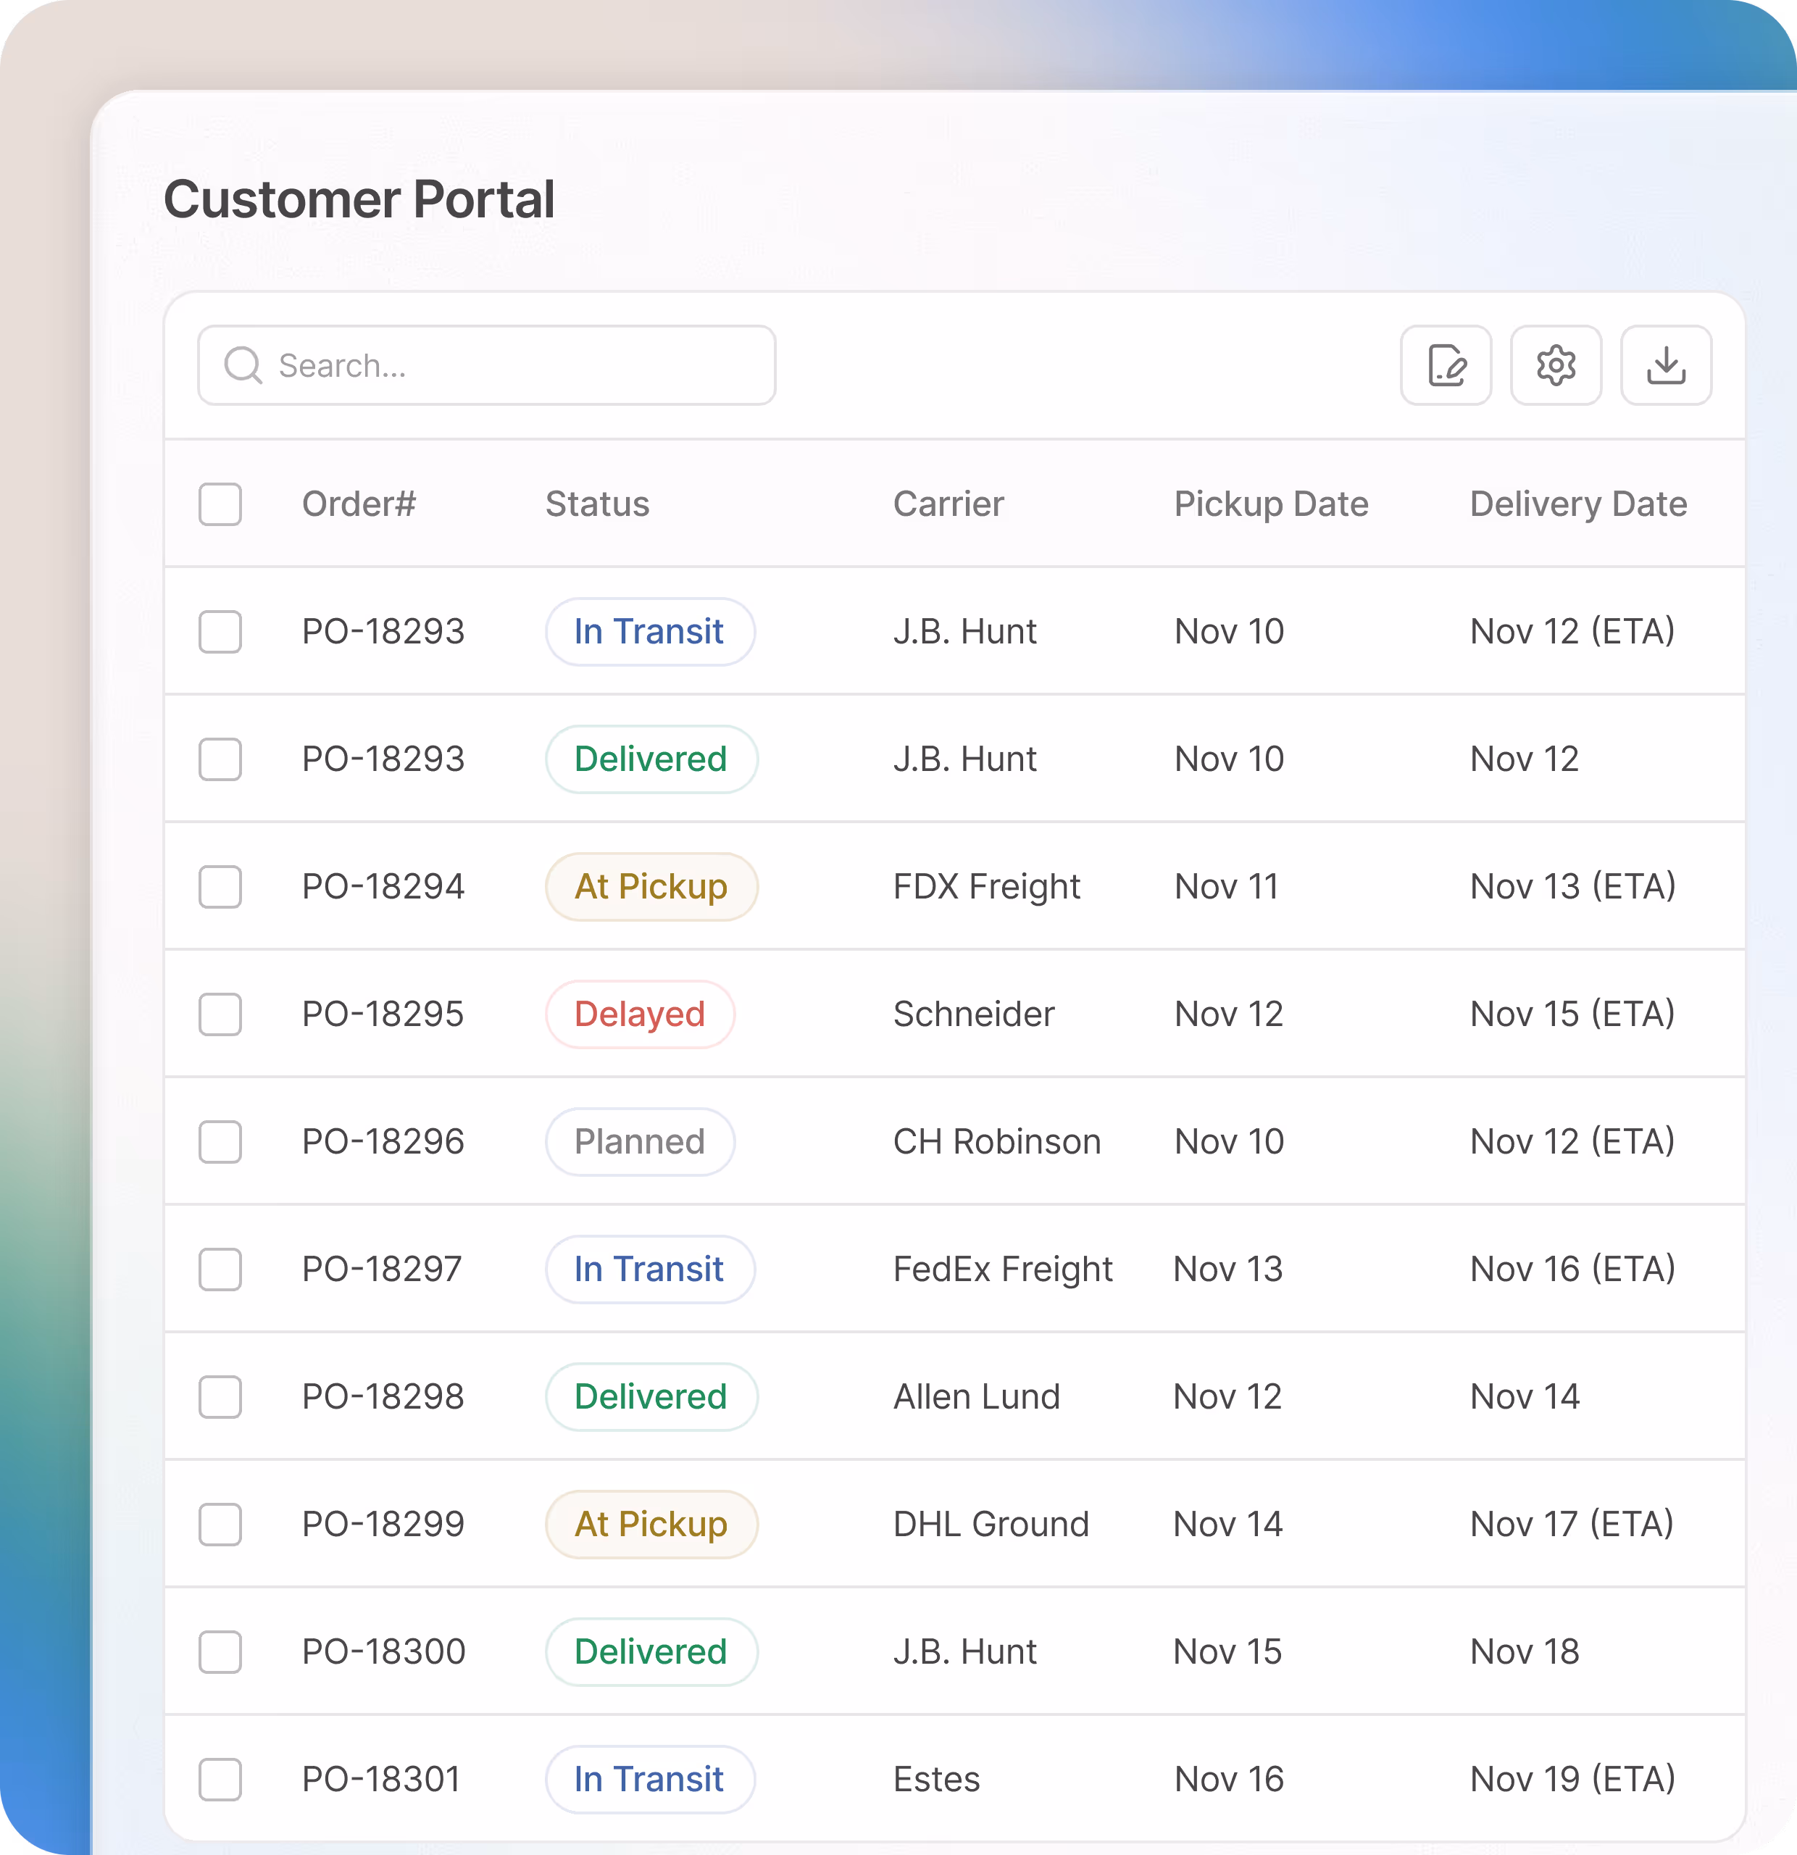Screen dimensions: 1797x1855
Task: Check the PO-18294 row checkbox
Action: click(x=220, y=887)
